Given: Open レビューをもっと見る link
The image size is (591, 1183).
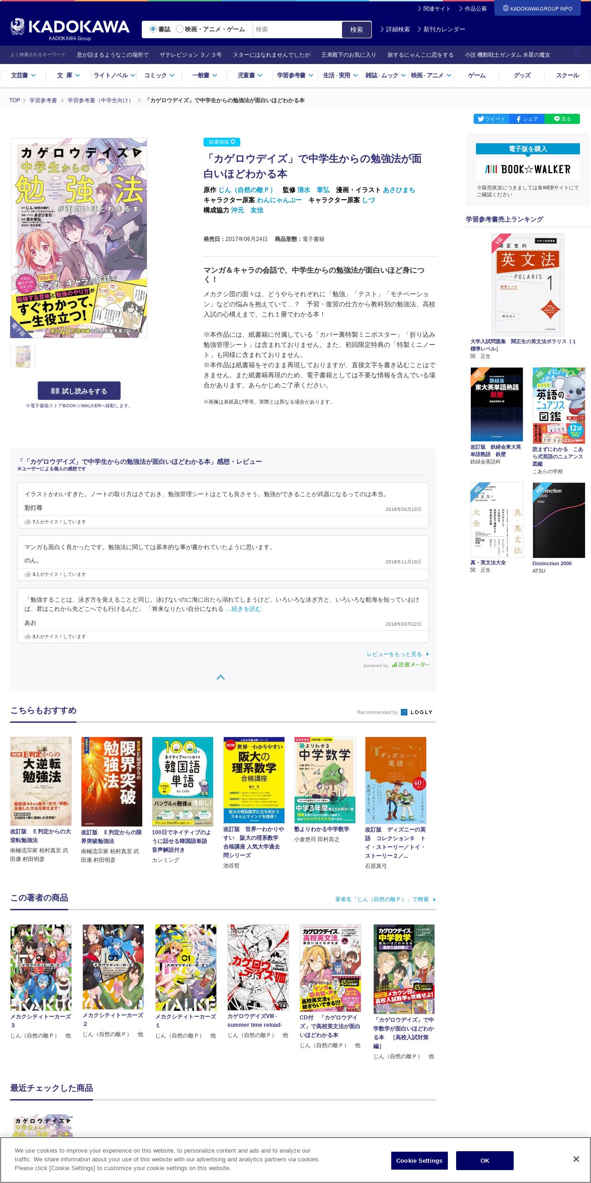Looking at the screenshot, I should 398,654.
